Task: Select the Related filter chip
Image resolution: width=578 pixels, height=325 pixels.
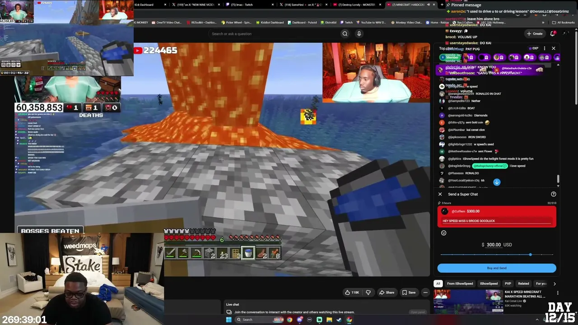Action: (x=523, y=283)
